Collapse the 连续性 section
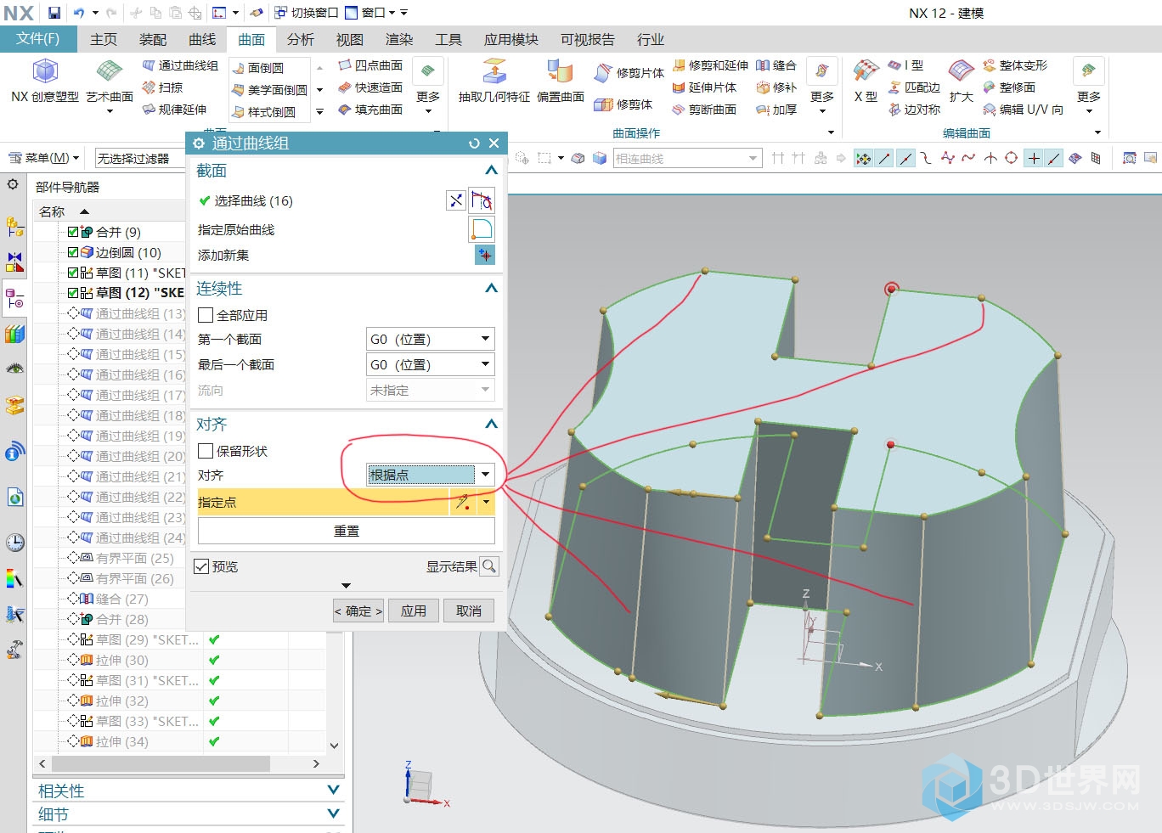 pos(491,288)
